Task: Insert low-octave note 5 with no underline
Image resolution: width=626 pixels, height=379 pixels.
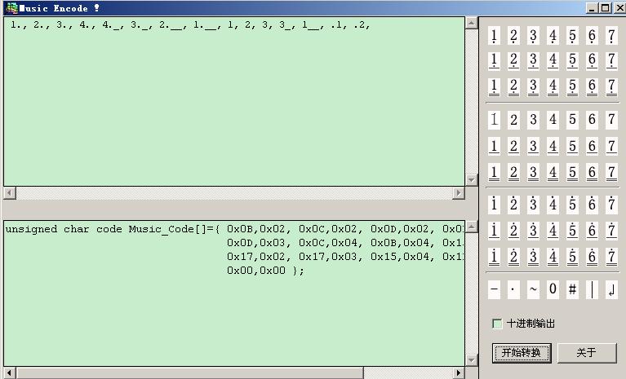Action: click(x=572, y=36)
